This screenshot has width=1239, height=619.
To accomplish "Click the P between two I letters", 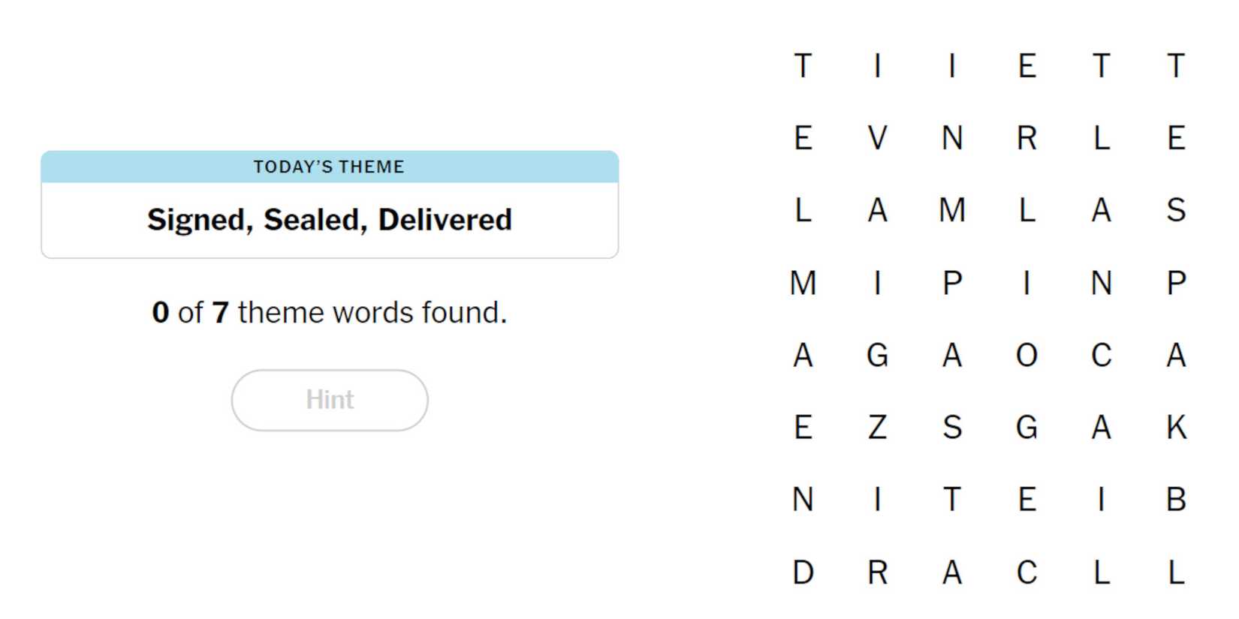I will coord(951,283).
